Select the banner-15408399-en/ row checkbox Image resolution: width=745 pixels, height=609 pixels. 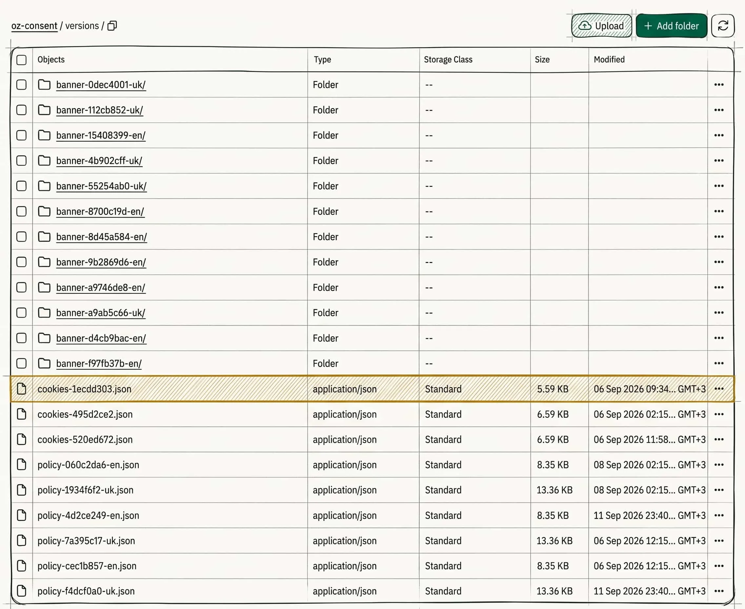(x=21, y=135)
